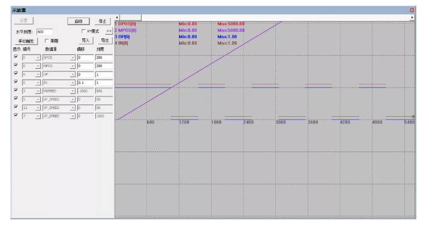Uncheck display for the MSPEED channel row
The height and width of the screenshot is (227, 421).
click(16, 90)
